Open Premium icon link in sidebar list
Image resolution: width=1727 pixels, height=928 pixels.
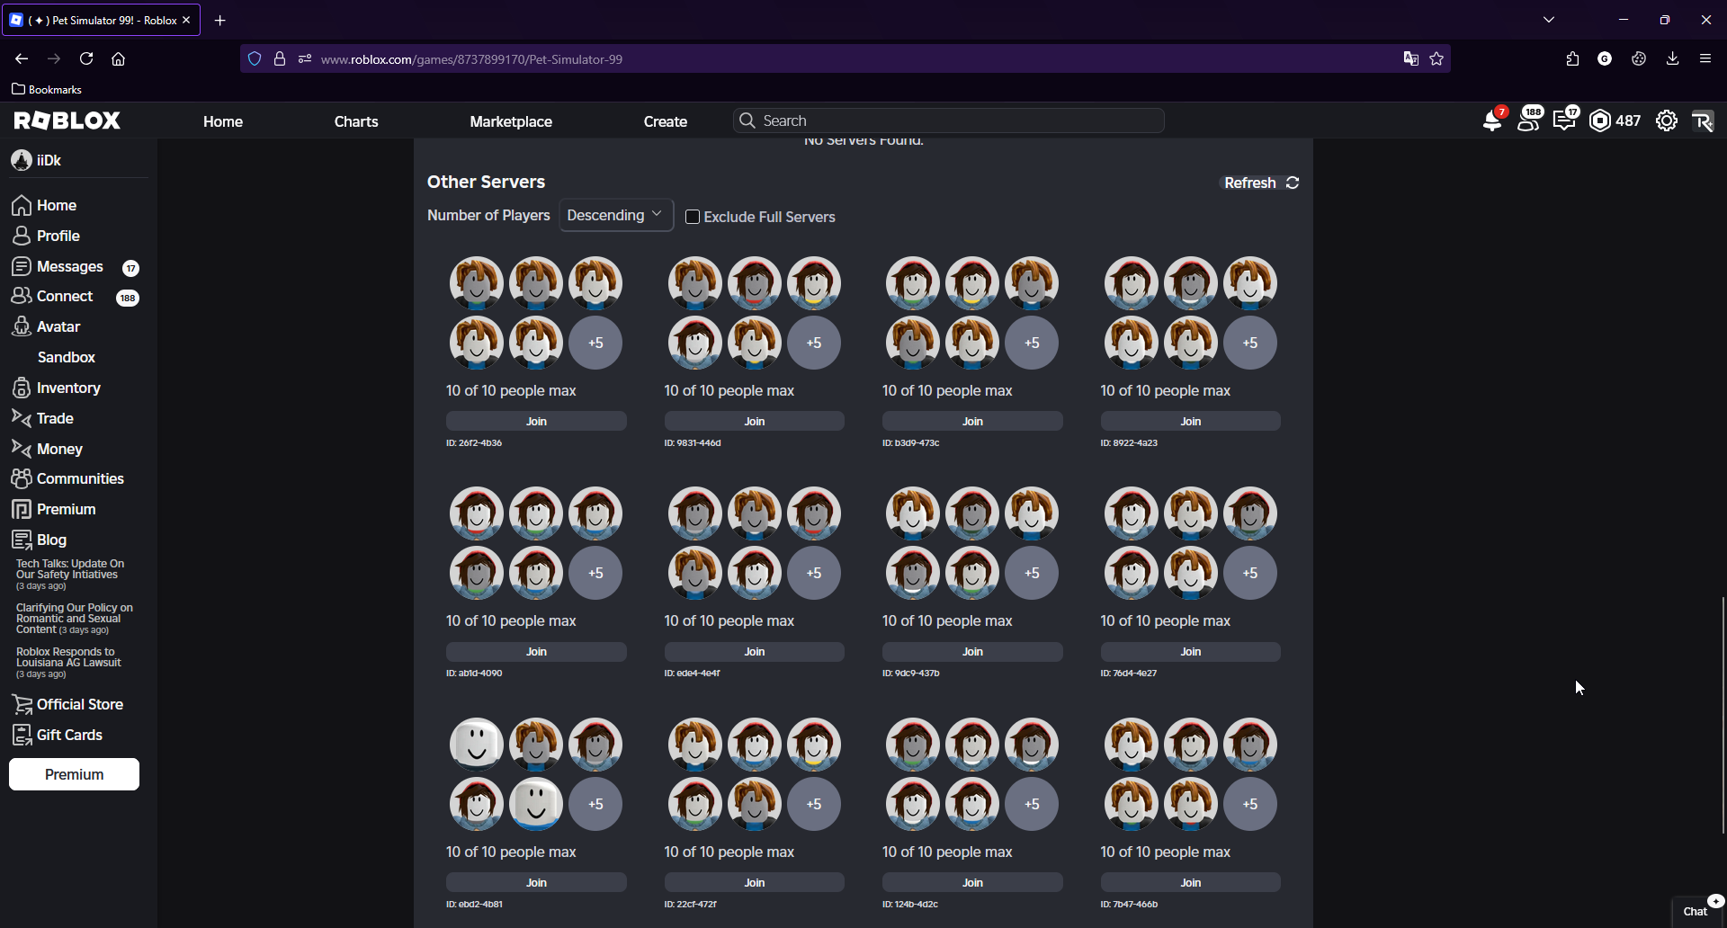[53, 509]
